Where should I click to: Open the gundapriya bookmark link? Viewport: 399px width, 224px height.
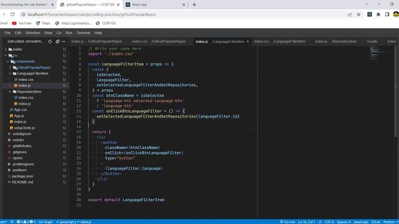coord(73,23)
